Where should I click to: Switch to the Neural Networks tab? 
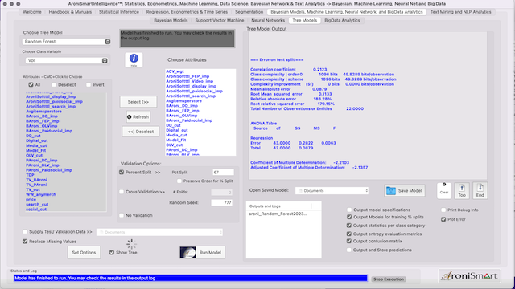(x=268, y=20)
